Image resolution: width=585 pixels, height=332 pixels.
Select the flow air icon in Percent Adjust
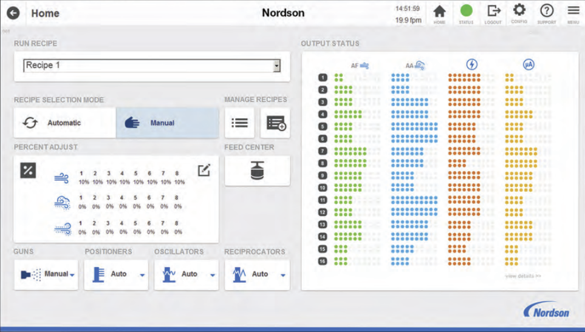61,178
